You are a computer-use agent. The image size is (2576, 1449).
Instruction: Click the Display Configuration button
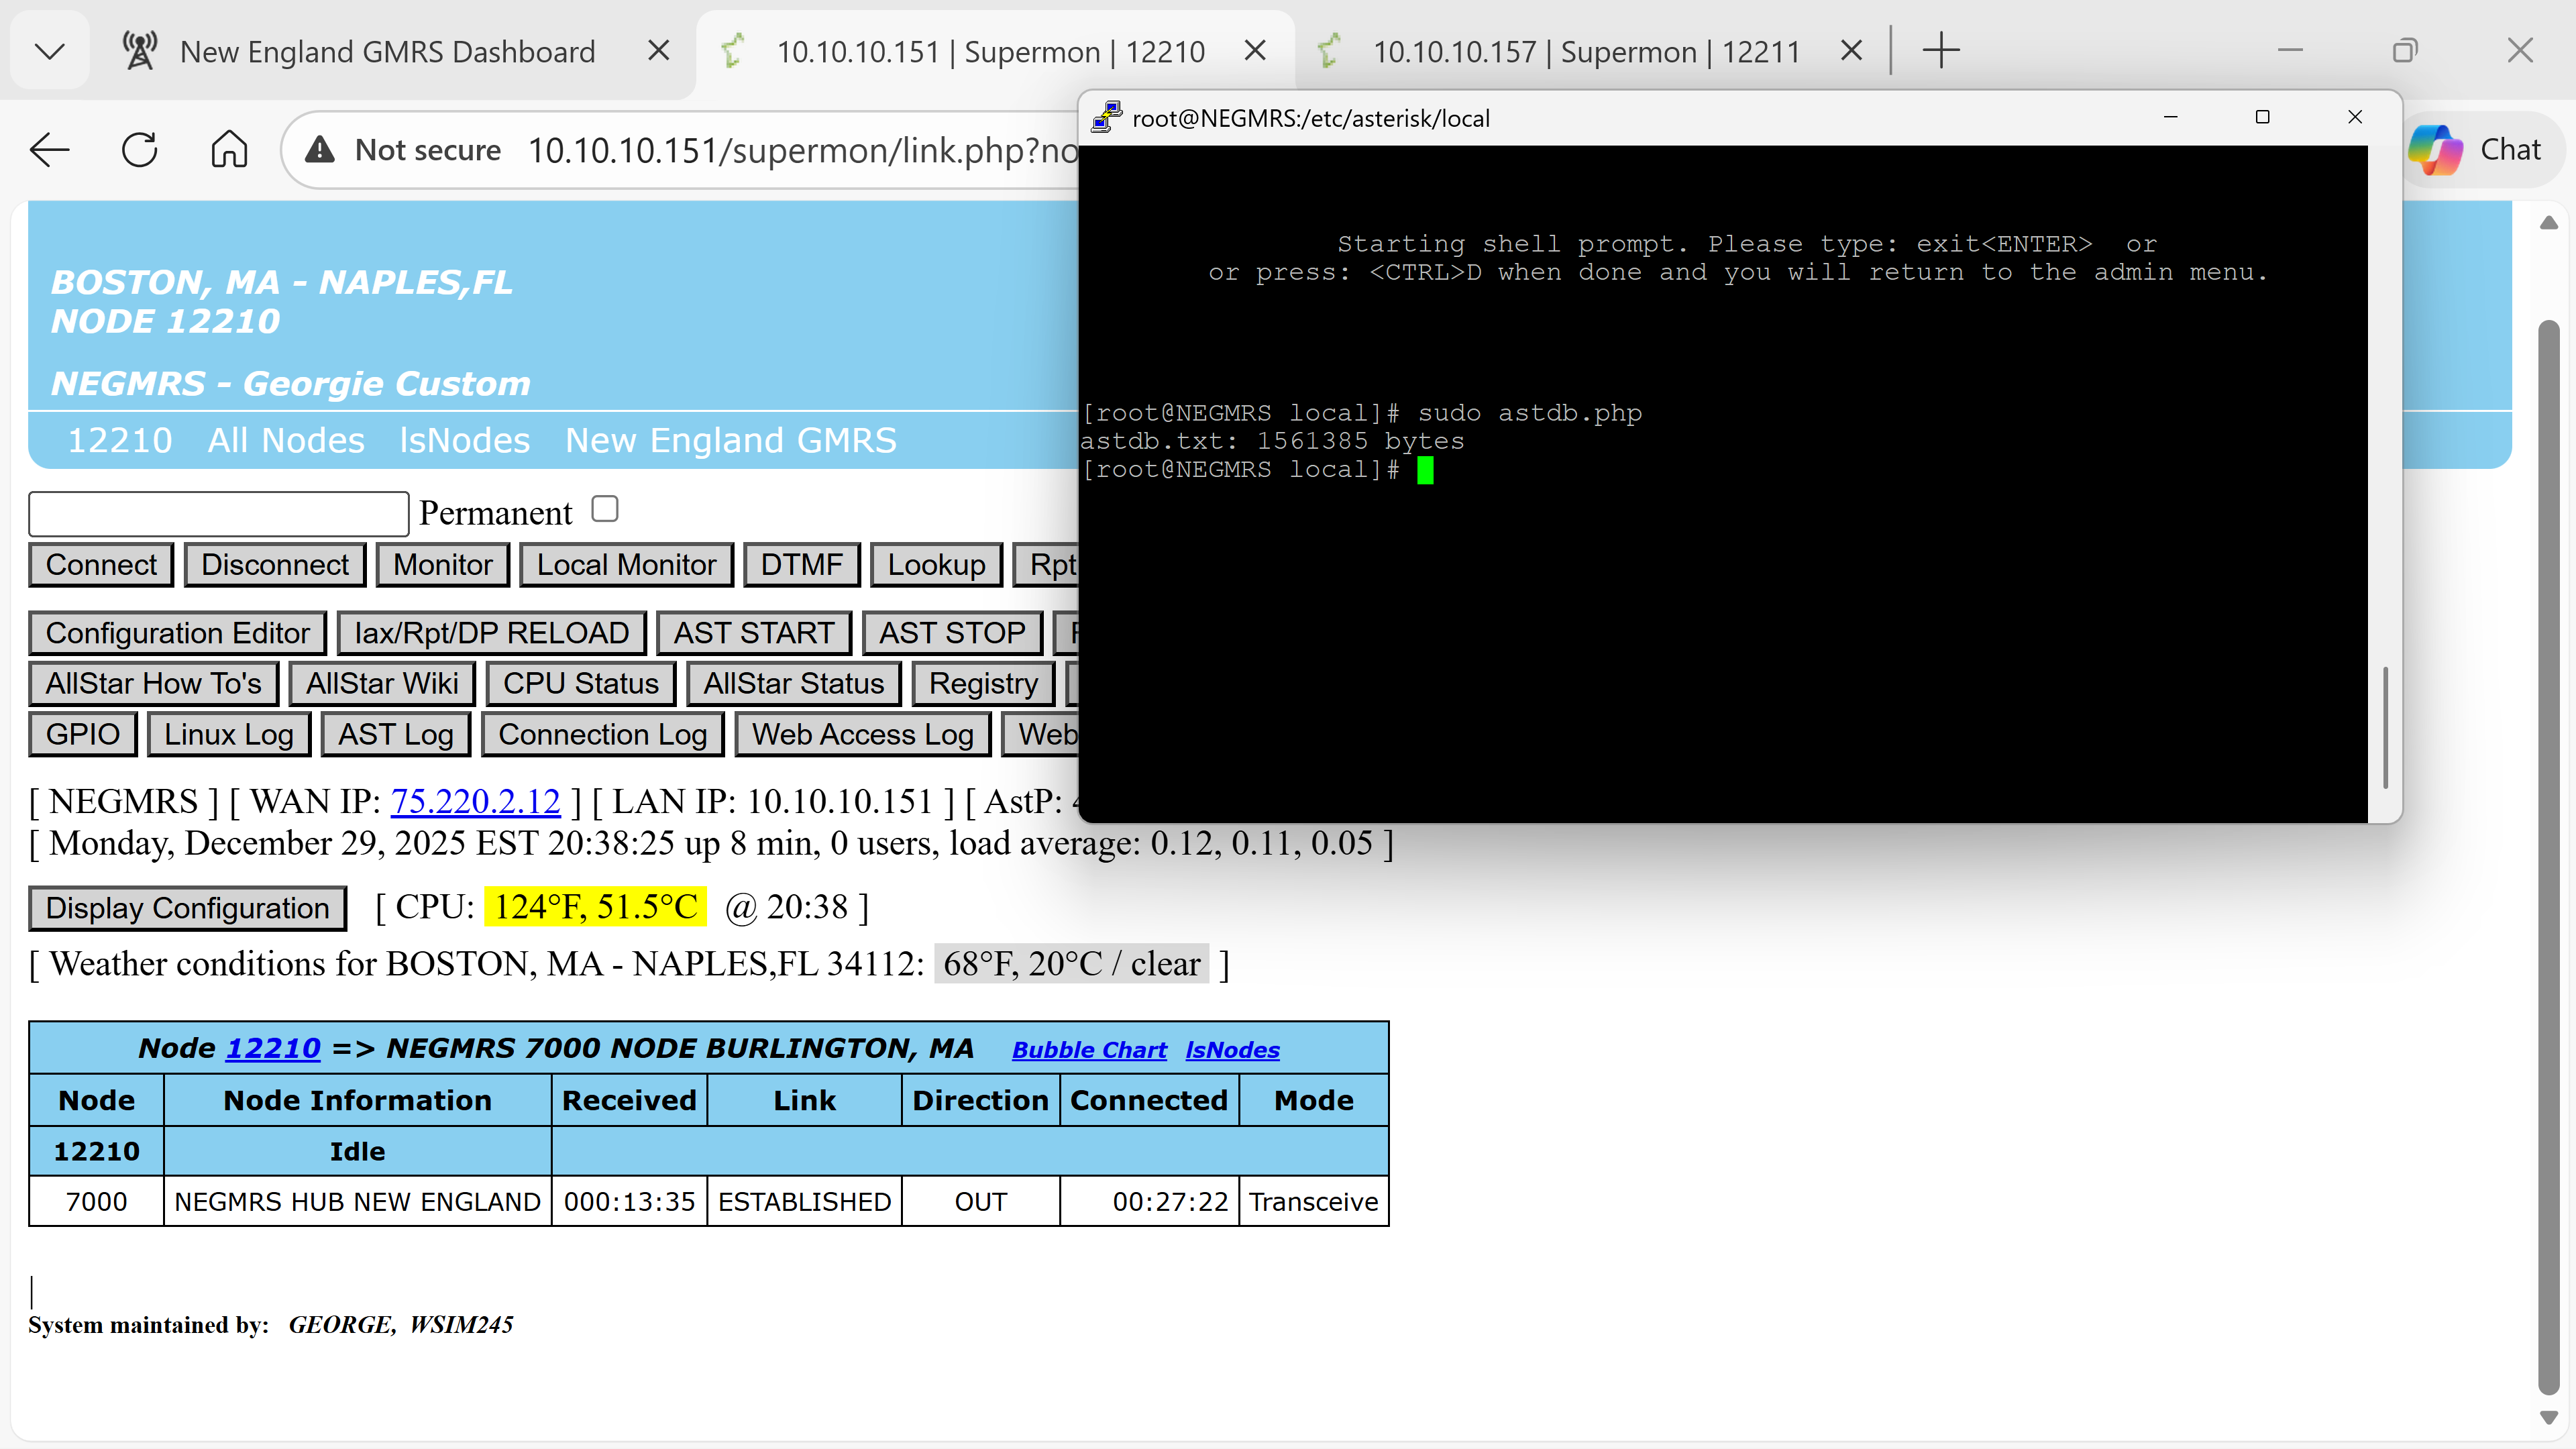pos(187,908)
